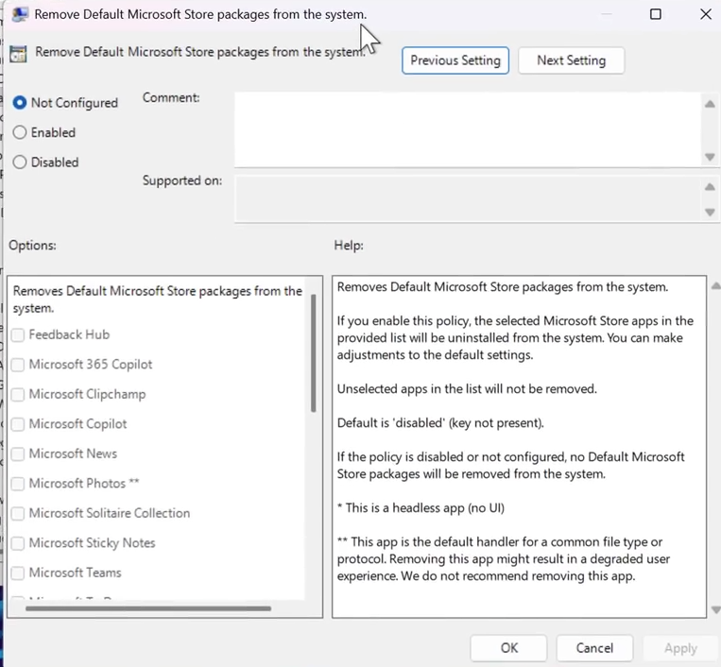Click the Options: label
The width and height of the screenshot is (721, 667).
(33, 246)
